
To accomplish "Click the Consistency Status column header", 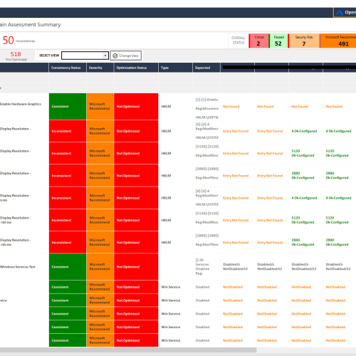I will [x=68, y=68].
